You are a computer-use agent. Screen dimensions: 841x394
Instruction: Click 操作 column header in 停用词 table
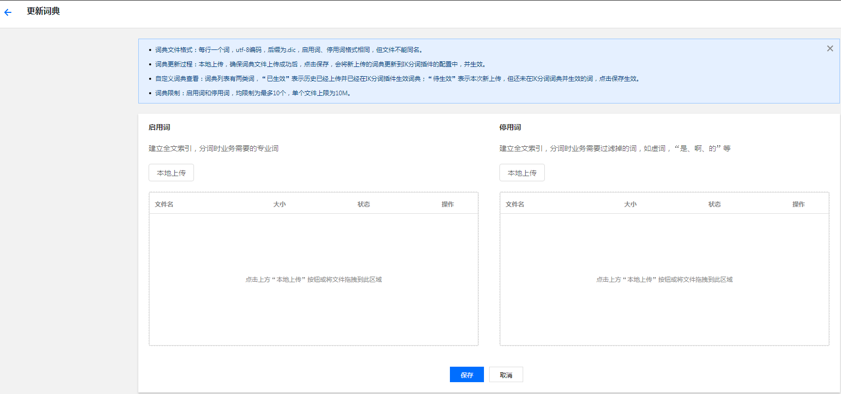pyautogui.click(x=799, y=204)
